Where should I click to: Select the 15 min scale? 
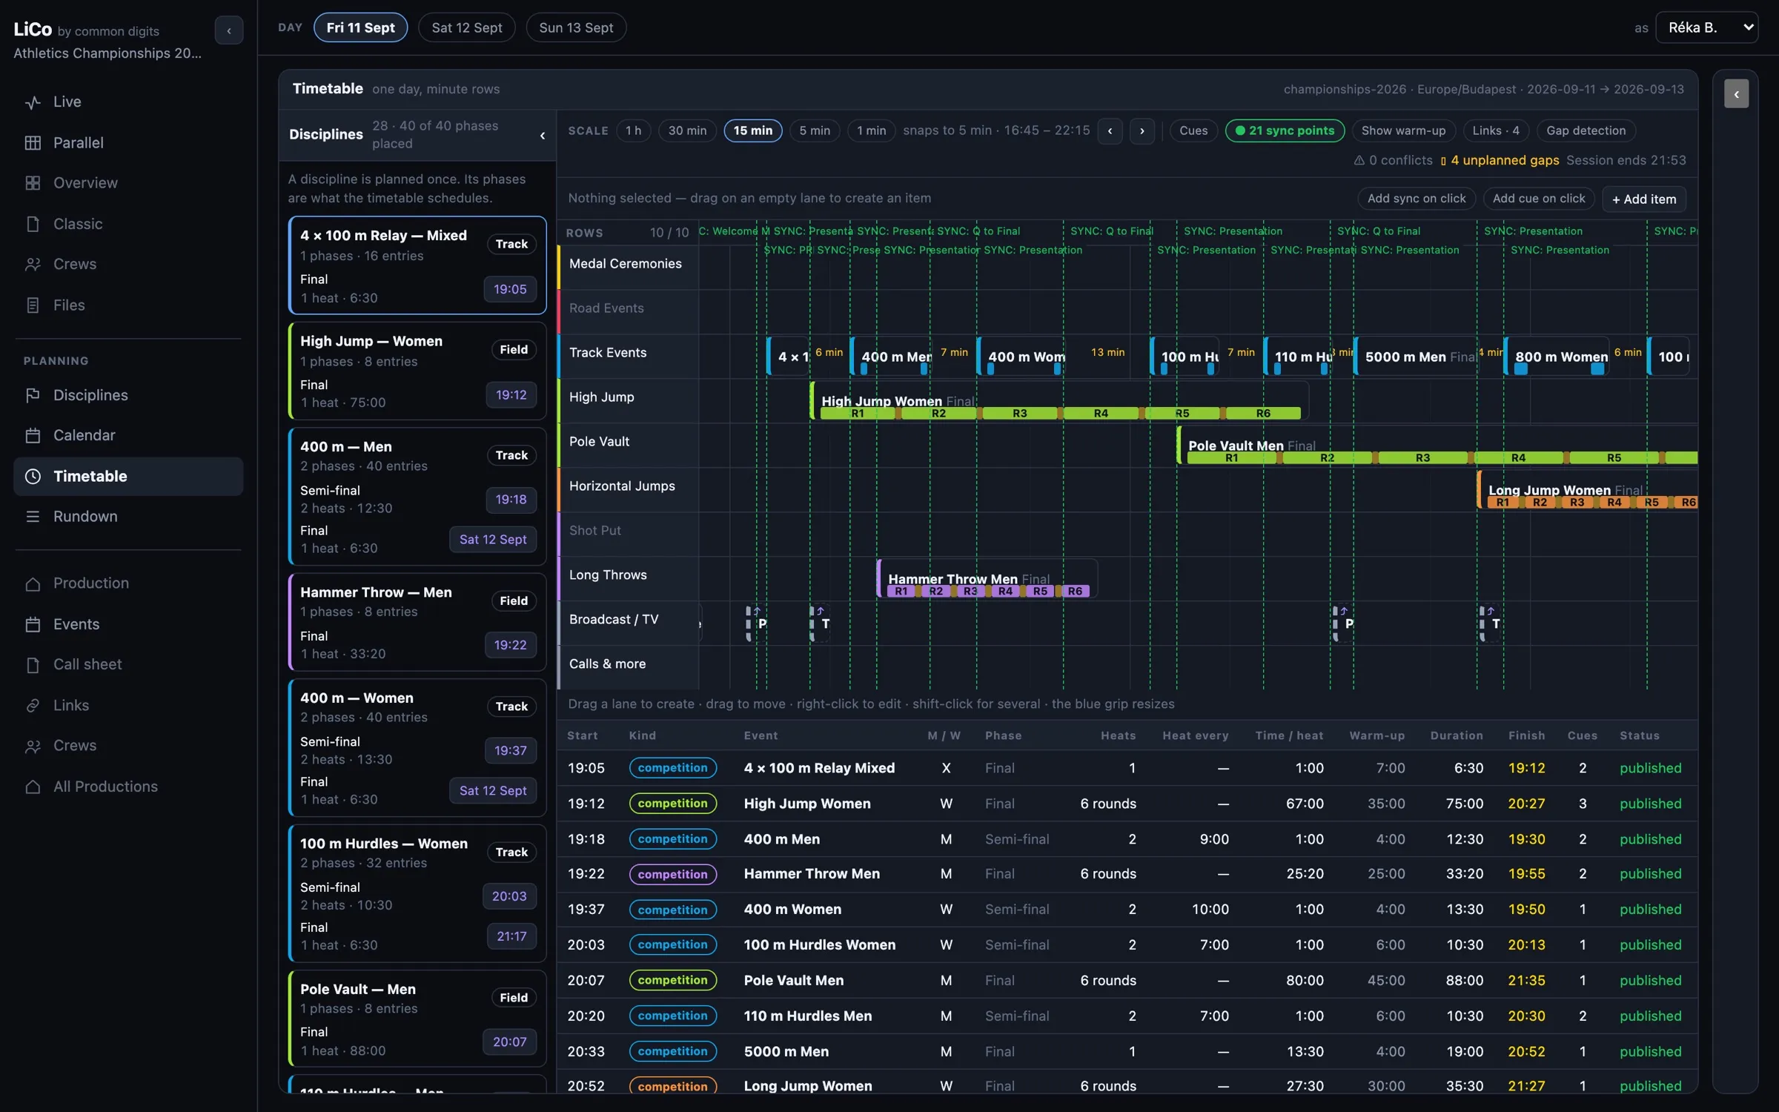pos(752,131)
